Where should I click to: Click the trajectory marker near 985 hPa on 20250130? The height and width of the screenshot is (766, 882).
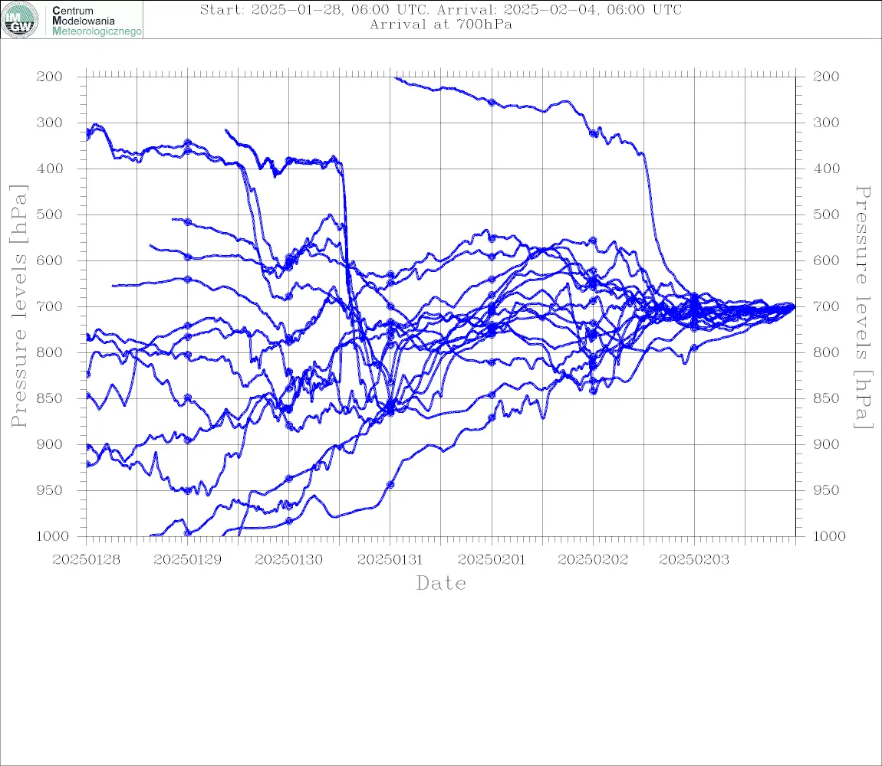pyautogui.click(x=289, y=521)
